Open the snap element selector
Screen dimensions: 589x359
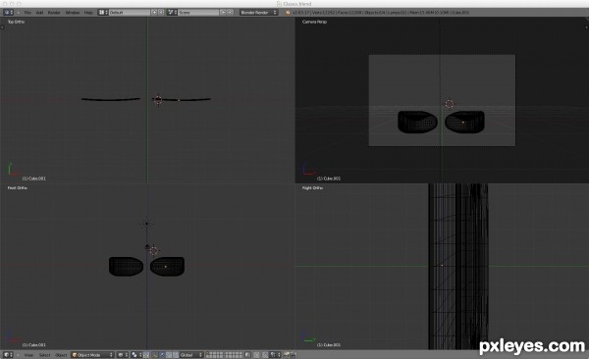275,354
